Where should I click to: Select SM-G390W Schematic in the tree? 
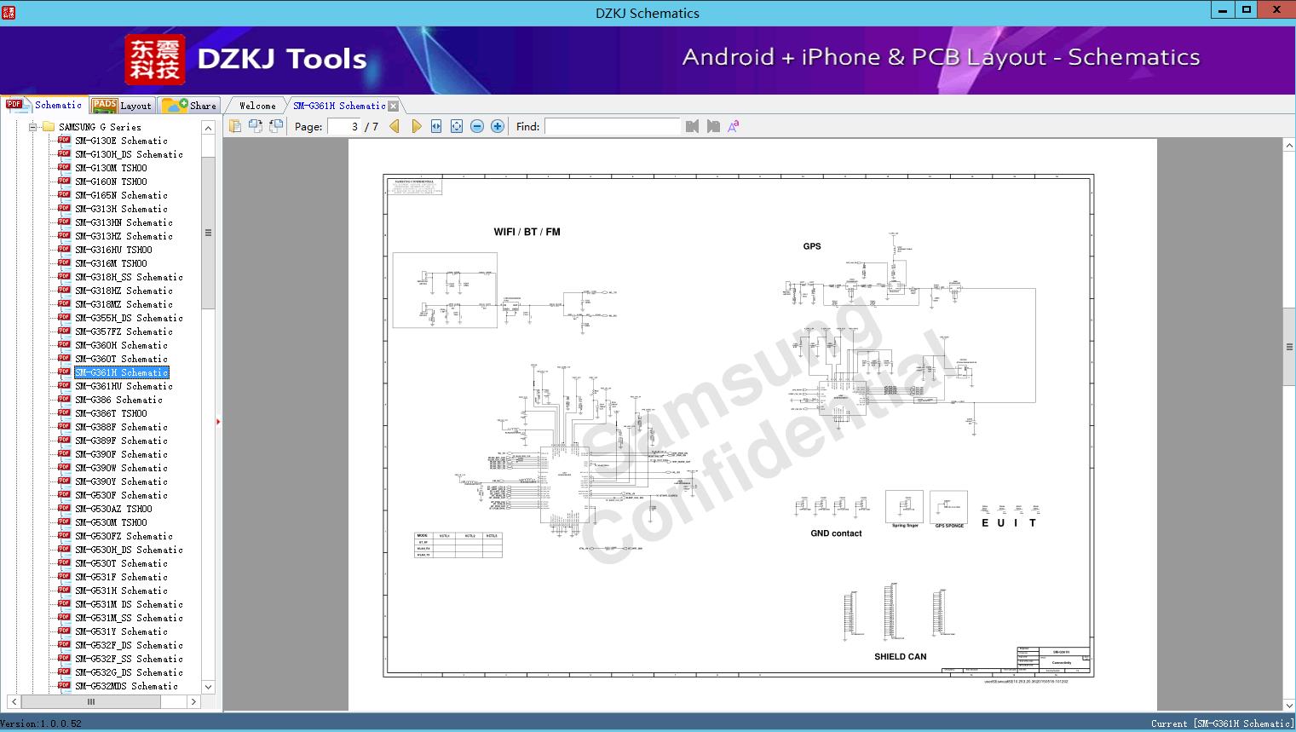[x=121, y=468]
